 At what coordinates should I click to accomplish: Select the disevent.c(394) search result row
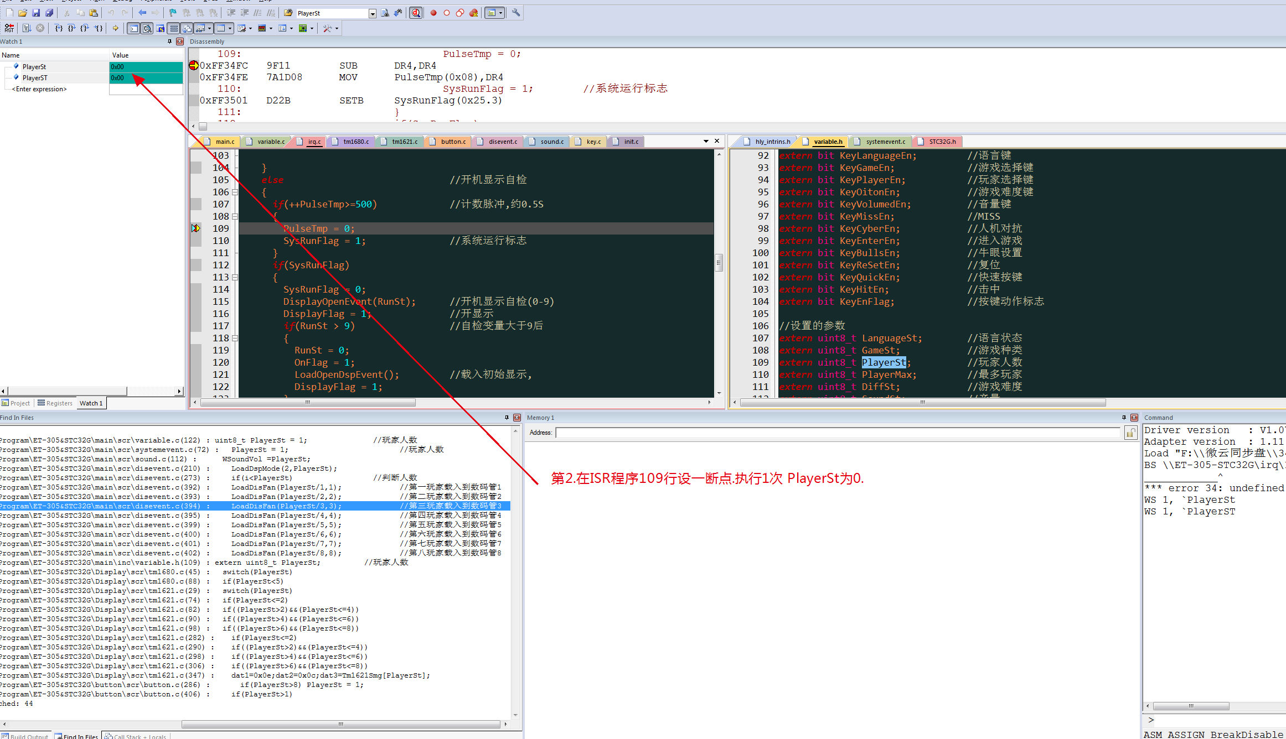[x=255, y=506]
